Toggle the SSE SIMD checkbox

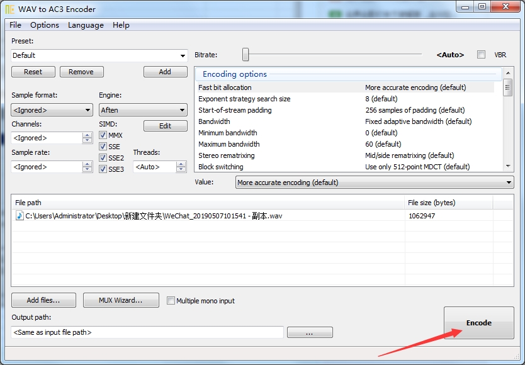point(103,147)
